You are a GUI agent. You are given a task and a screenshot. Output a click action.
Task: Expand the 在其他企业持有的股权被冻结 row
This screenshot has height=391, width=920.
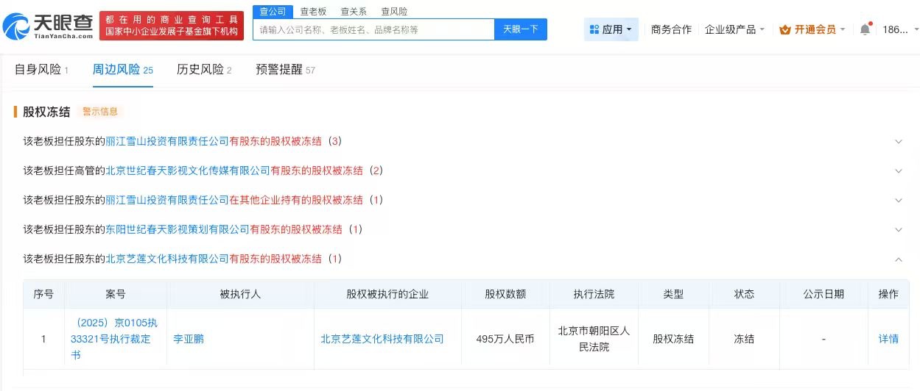pos(898,200)
